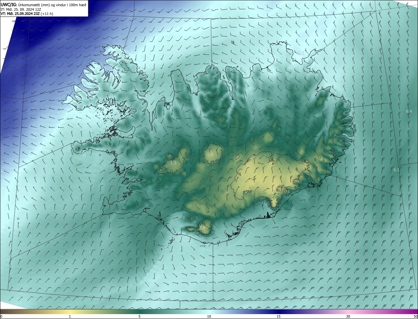The height and width of the screenshot is (319, 418).
Task: Click the '50' label on the color scale
Action: pos(415,316)
